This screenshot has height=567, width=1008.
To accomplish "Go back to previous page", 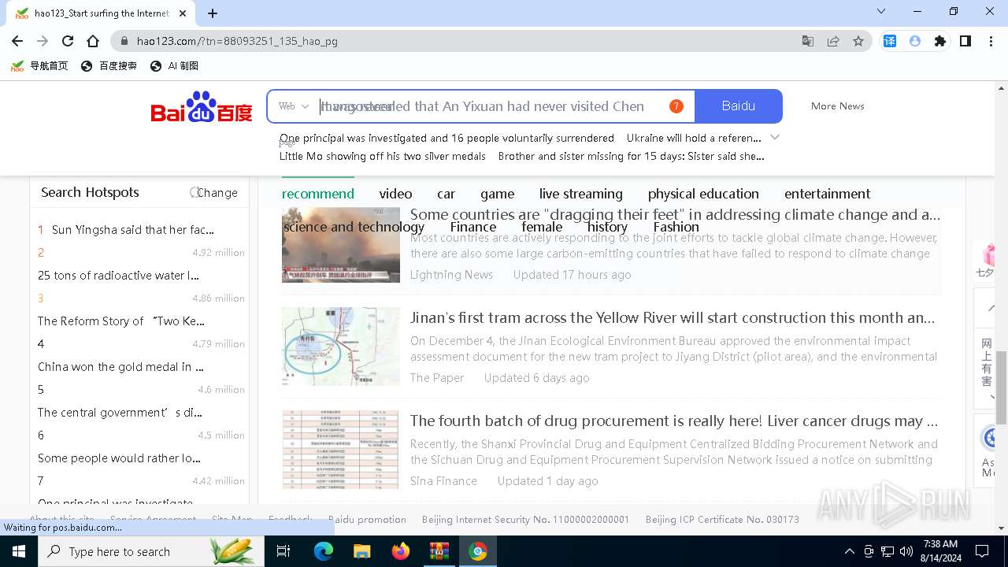I will tap(17, 41).
